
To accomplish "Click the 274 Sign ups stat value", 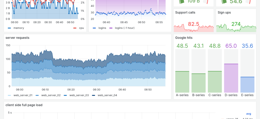I will (236, 24).
